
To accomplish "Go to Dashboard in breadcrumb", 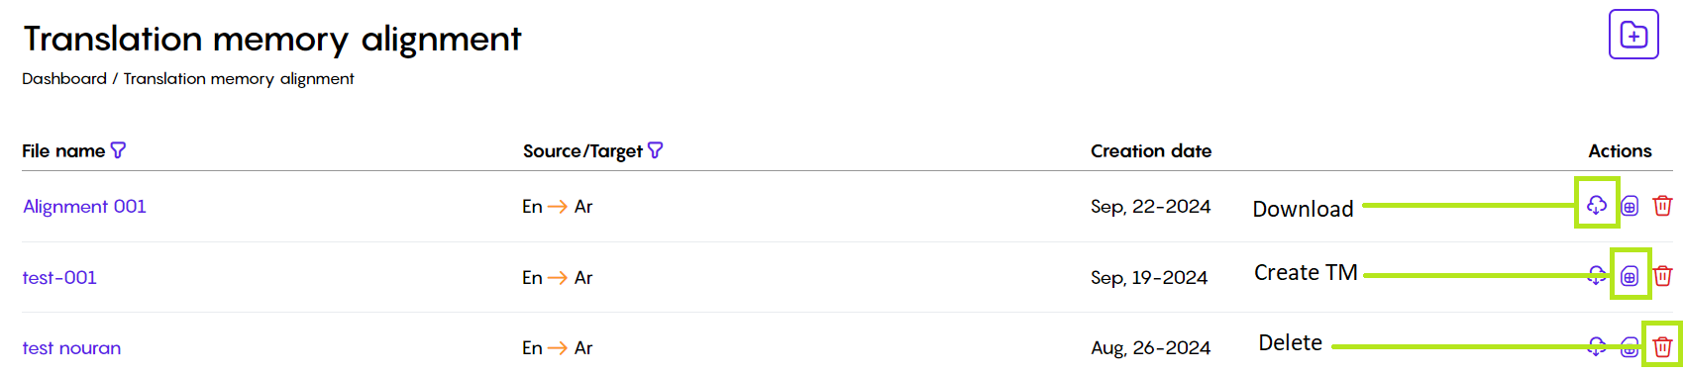I will click(64, 78).
